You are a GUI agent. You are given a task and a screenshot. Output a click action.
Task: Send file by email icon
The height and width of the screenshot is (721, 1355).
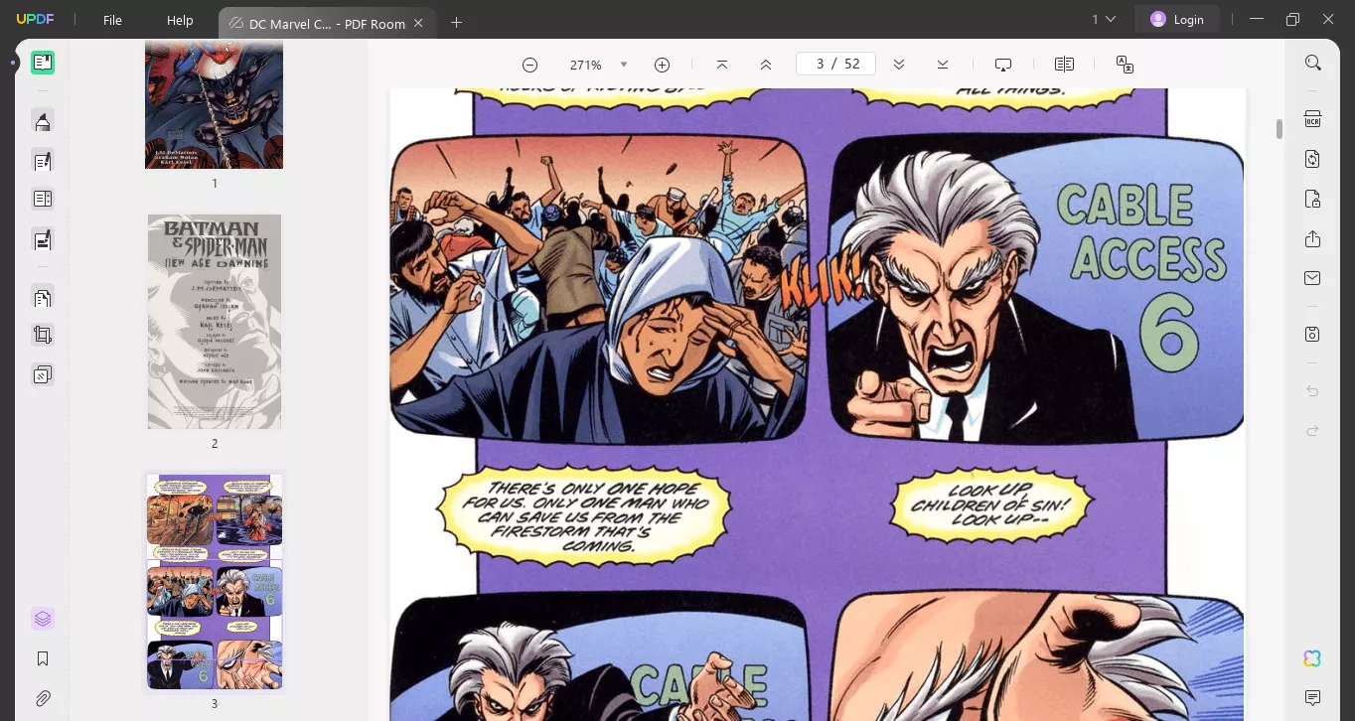[x=1312, y=278]
